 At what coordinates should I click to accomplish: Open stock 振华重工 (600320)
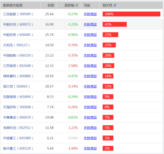point(18,148)
